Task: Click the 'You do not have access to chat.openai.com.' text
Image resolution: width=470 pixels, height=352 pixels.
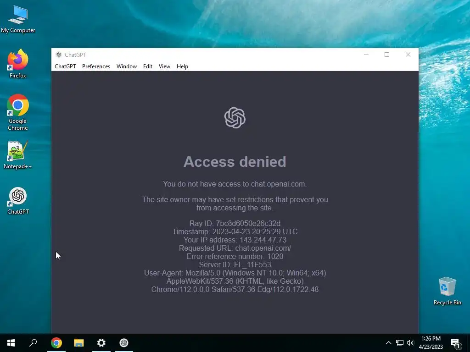Action: point(235,184)
